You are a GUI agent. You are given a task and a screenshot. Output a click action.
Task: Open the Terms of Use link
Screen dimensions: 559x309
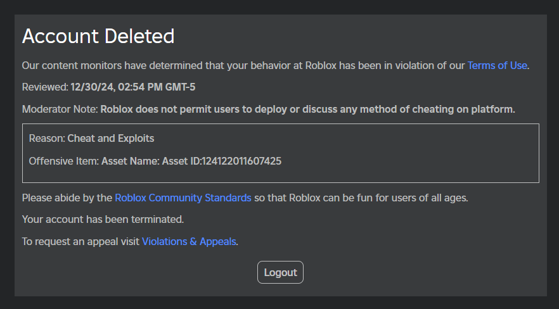click(498, 65)
